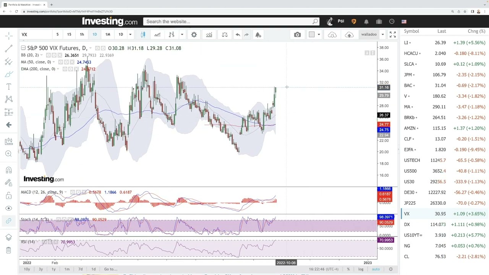
Task: Hide the RSI (14) indicator
Action: [44, 242]
